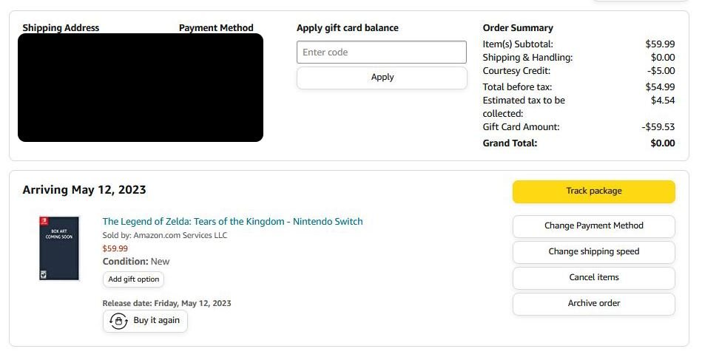Click the Add gift option button
Screen dimensions: 702x360
click(133, 279)
